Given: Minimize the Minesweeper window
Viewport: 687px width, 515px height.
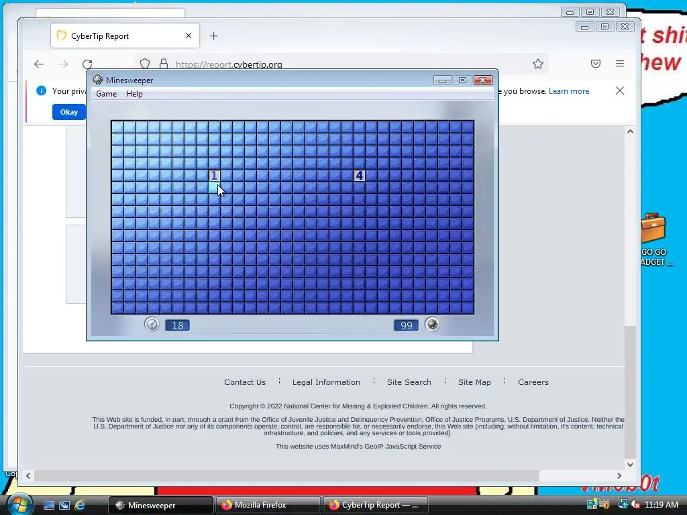Looking at the screenshot, I should tap(443, 80).
